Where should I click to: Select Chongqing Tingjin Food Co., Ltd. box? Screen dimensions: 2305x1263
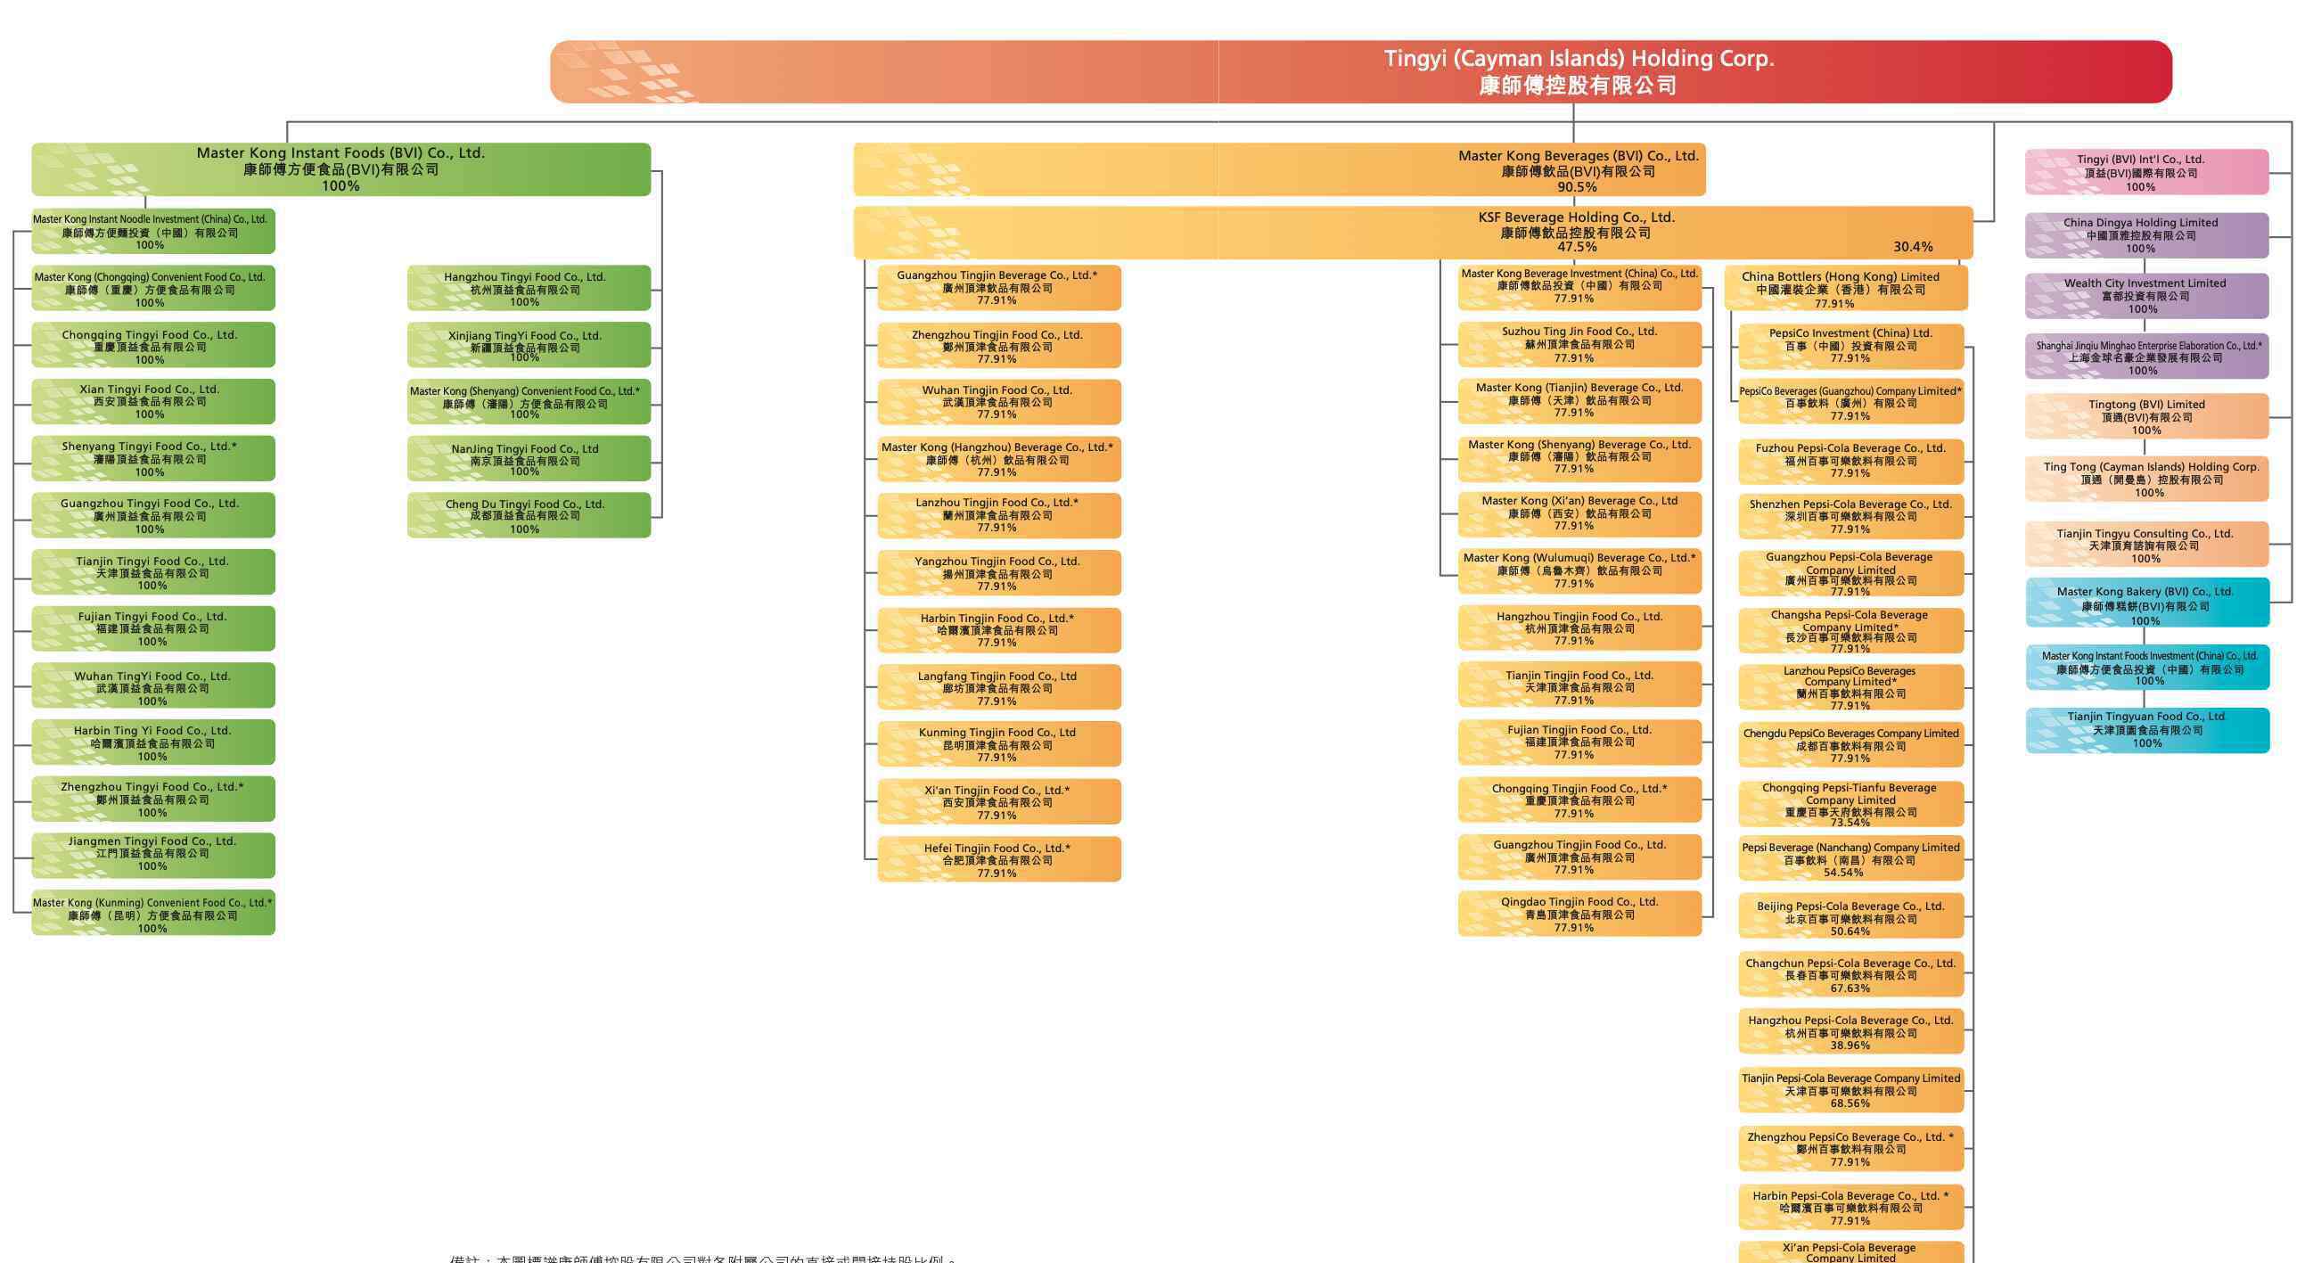1580,800
